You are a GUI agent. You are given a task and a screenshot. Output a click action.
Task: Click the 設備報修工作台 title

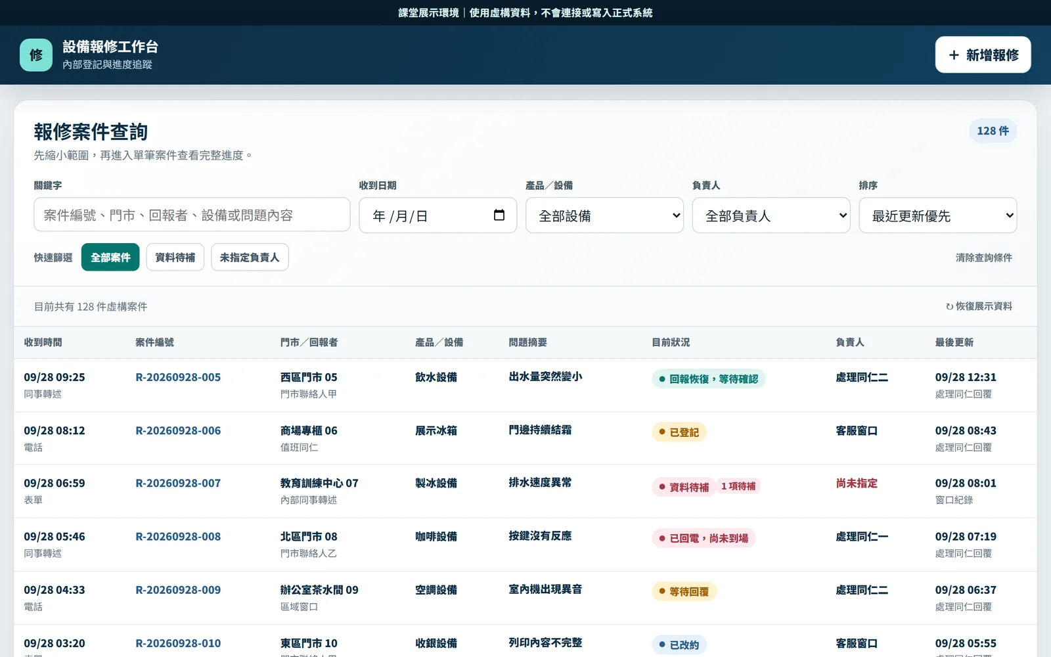pyautogui.click(x=110, y=47)
